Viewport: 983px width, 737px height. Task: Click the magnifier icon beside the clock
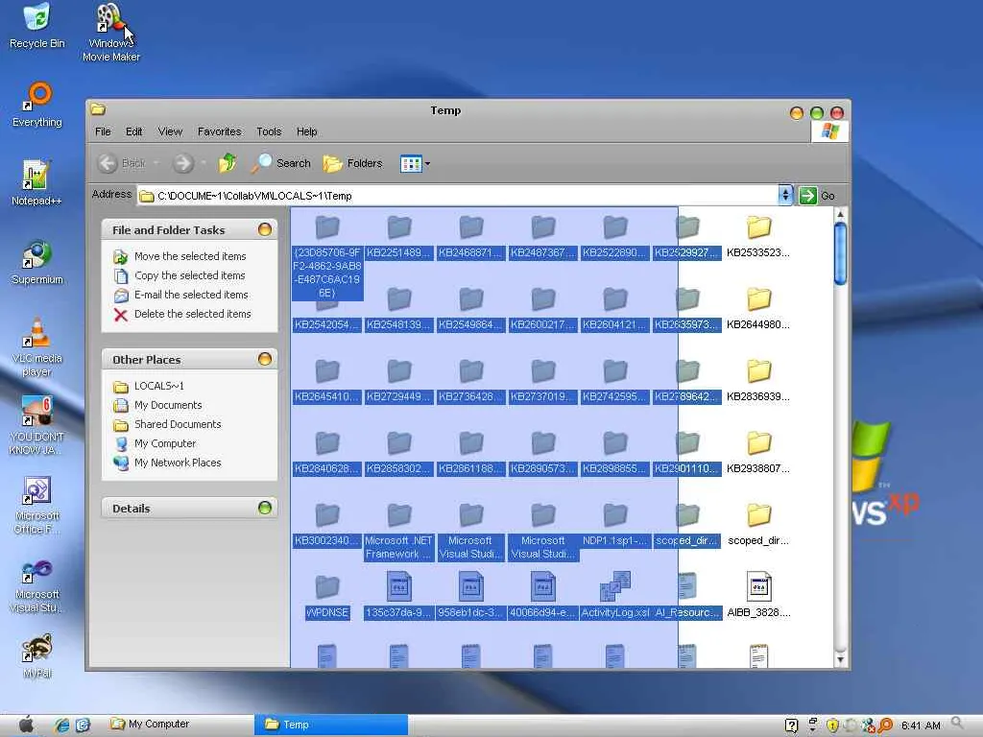[957, 724]
